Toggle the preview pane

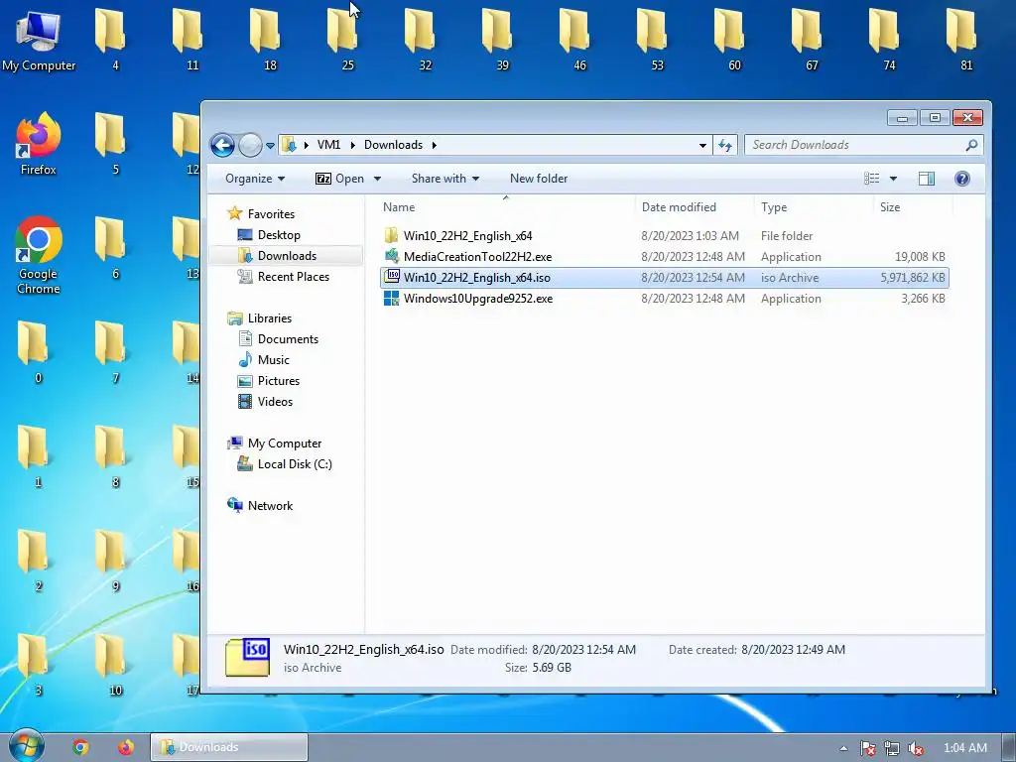[927, 179]
